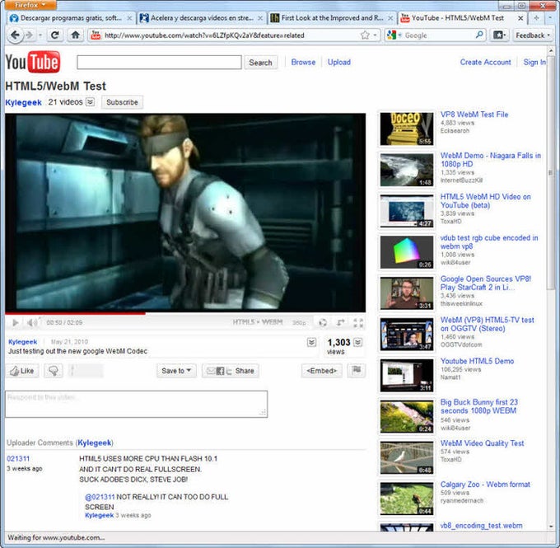
Task: Open commenter 021311's profile link
Action: tap(18, 459)
